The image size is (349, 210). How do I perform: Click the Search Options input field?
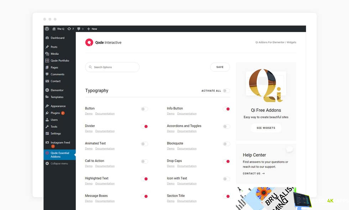[113, 67]
